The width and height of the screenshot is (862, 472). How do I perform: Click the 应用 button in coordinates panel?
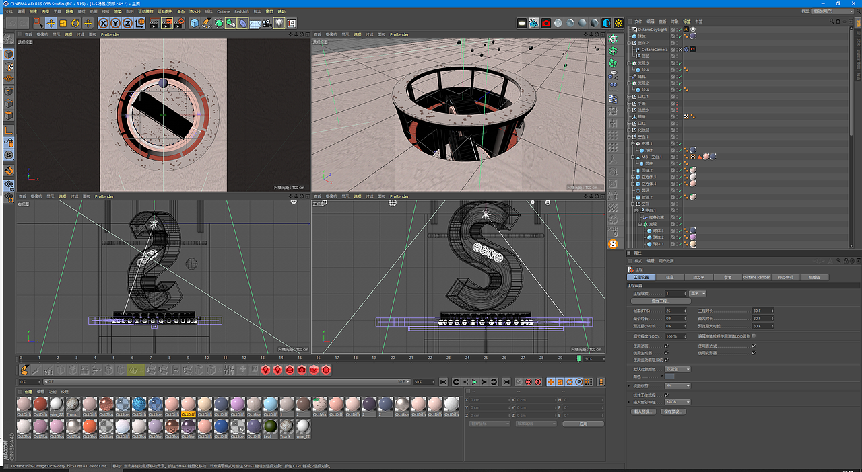(x=583, y=424)
